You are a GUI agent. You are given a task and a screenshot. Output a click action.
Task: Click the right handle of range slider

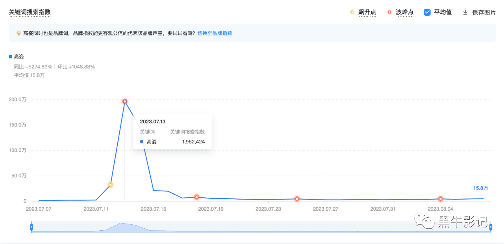click(x=491, y=227)
